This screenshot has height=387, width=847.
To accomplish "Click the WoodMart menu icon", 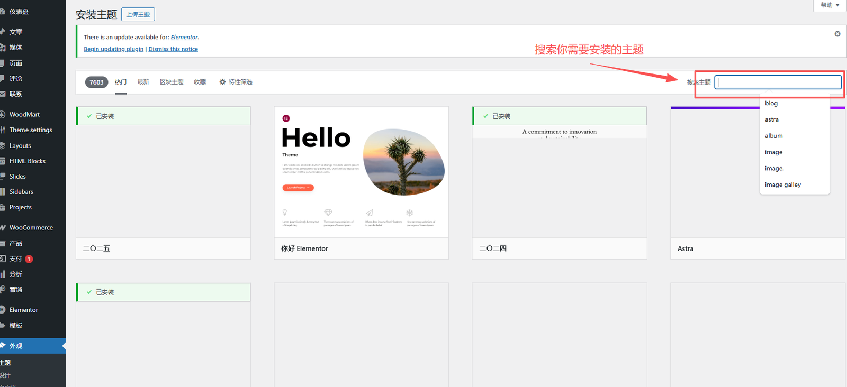I will 3,115.
